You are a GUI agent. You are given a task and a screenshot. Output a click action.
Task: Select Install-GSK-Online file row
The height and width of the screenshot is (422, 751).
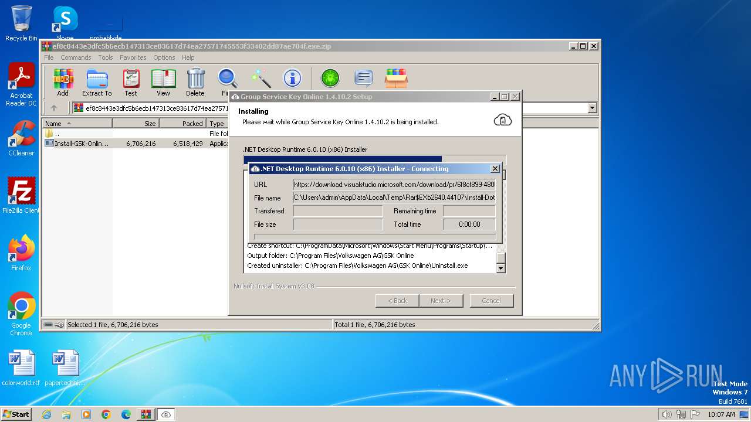136,144
